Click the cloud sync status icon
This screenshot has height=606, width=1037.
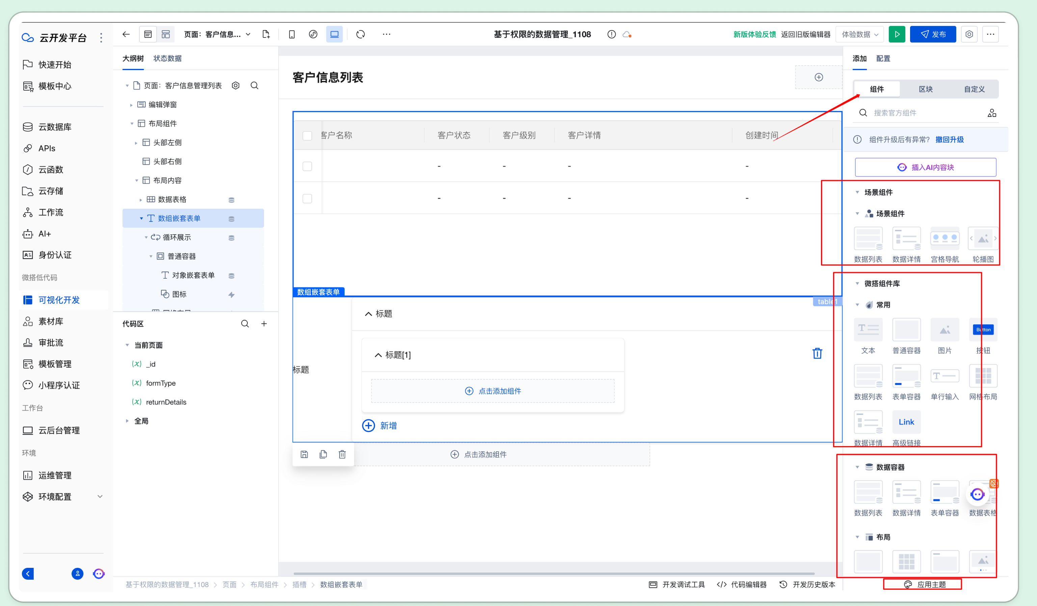pos(627,34)
